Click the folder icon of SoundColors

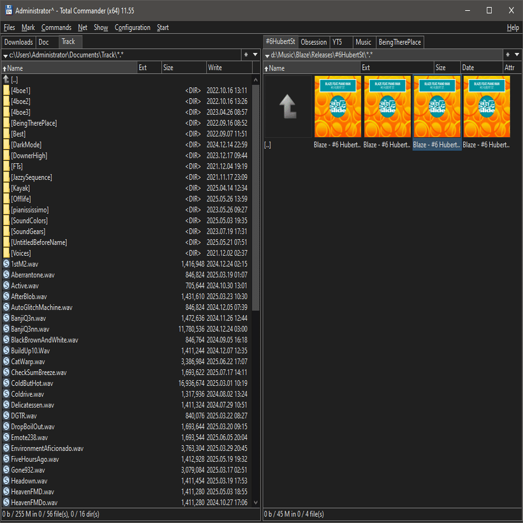pos(6,221)
